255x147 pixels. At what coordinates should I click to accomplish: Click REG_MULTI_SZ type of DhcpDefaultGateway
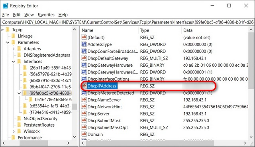(x=154, y=58)
